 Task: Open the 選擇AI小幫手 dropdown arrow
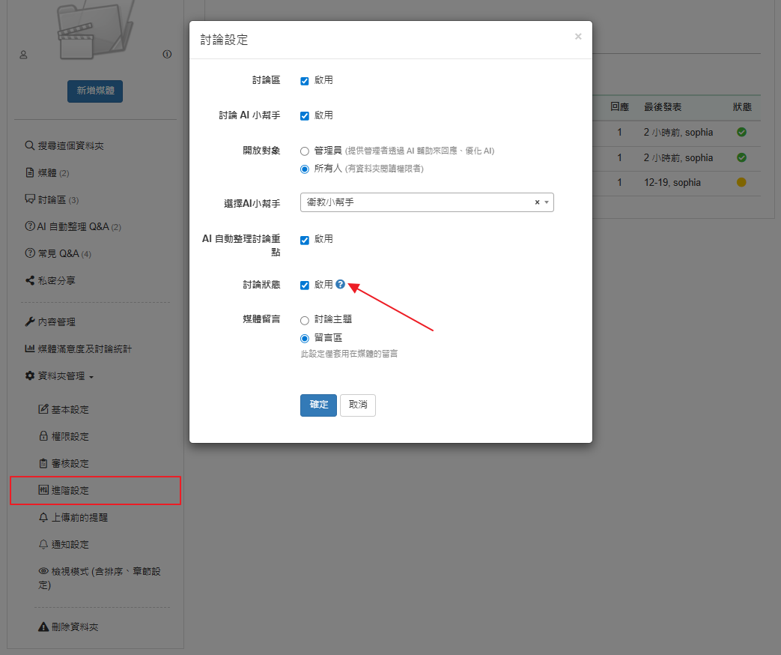pos(547,202)
